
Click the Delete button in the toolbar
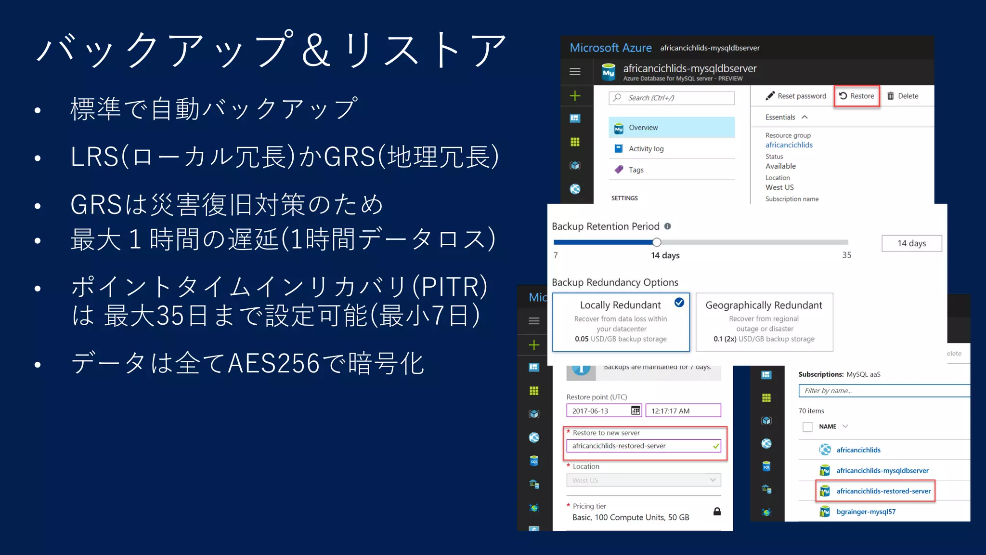pos(903,96)
